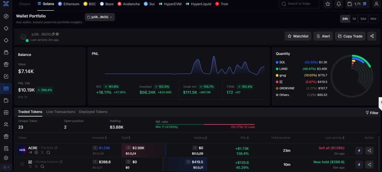Sort table by Last activity column
Screen dimensions: 382x172
[335, 138]
